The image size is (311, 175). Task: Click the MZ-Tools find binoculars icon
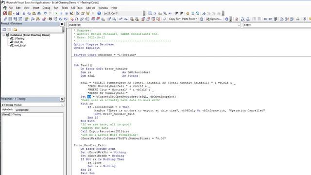(x=51, y=19)
